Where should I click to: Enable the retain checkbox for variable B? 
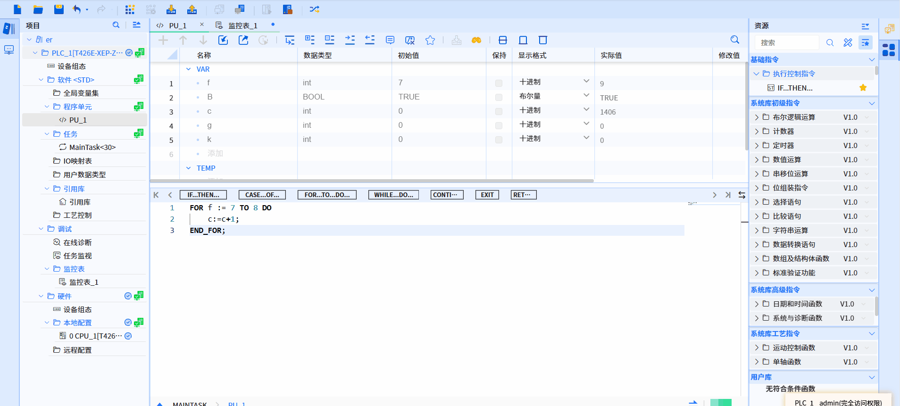pos(499,98)
